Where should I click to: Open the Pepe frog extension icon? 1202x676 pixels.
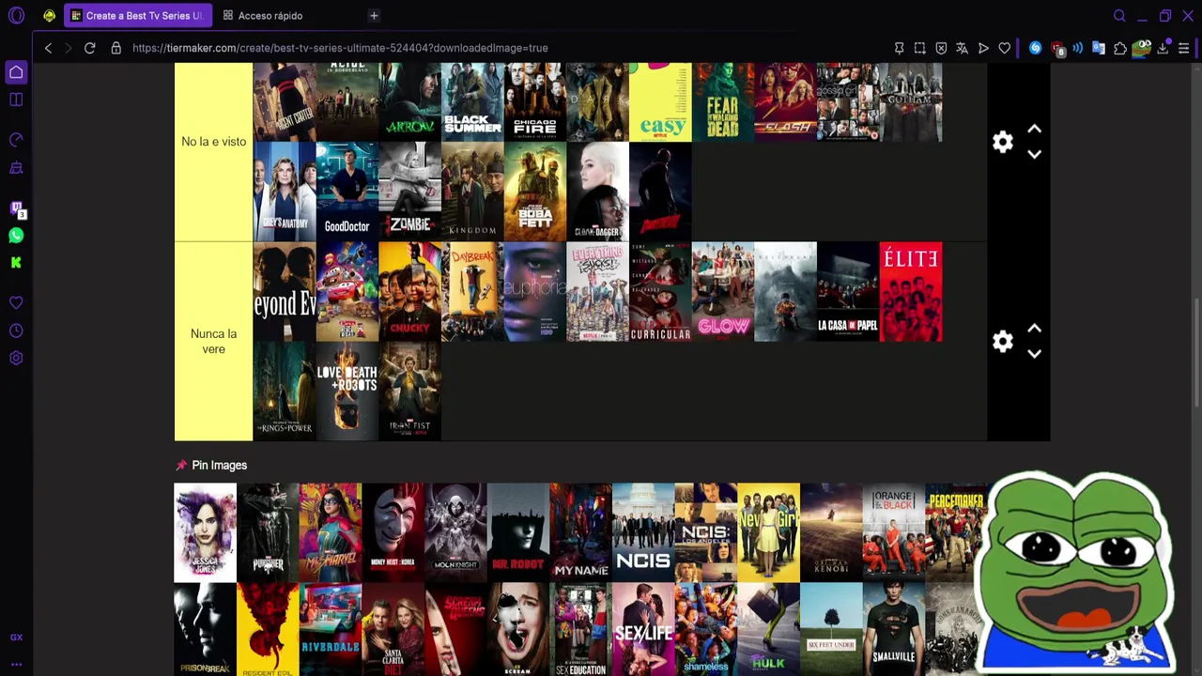(x=1142, y=48)
